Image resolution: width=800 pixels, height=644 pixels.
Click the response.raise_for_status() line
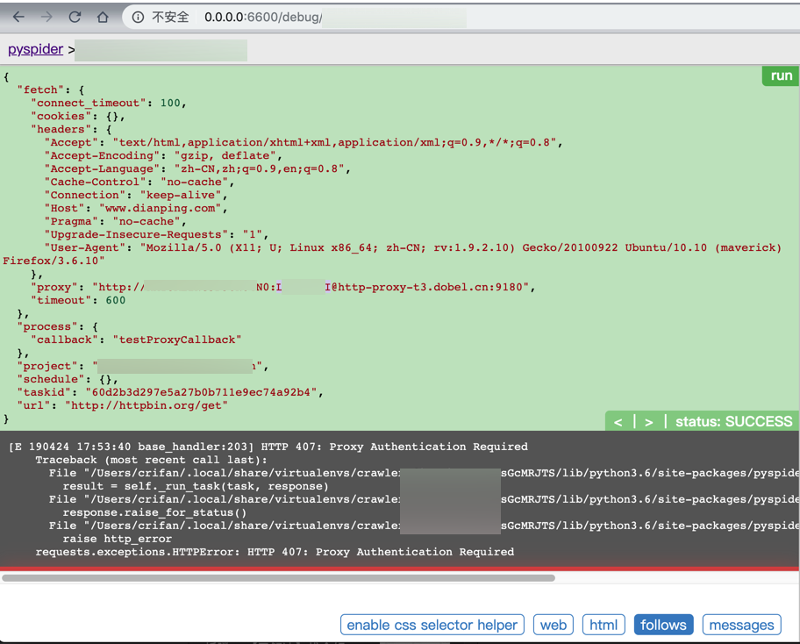pos(154,512)
